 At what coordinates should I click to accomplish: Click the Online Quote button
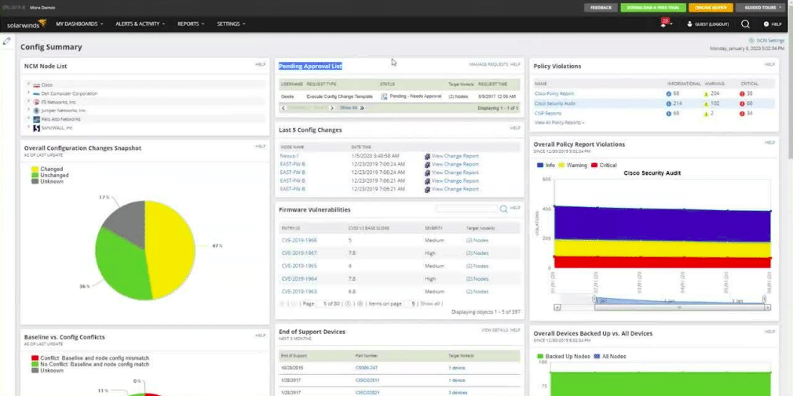(711, 8)
